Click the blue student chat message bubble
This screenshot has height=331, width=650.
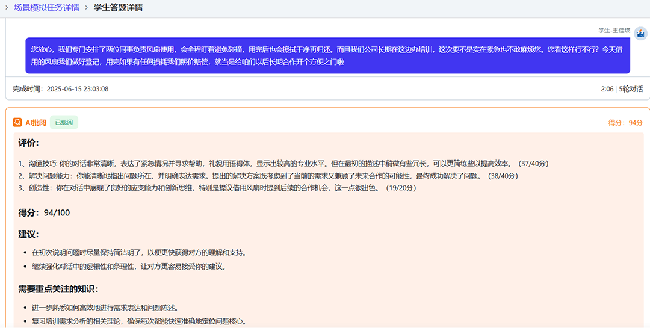point(327,55)
